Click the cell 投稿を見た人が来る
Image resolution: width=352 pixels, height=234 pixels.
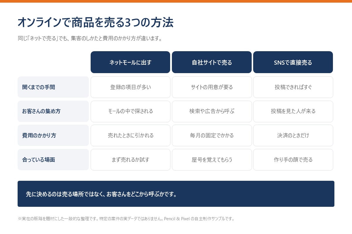pyautogui.click(x=293, y=111)
